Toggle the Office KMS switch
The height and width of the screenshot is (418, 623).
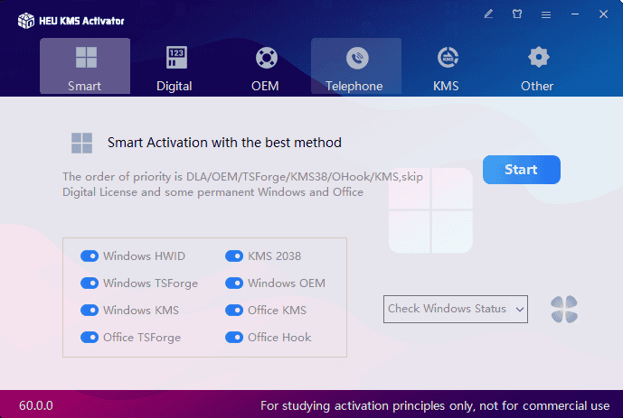tap(234, 311)
